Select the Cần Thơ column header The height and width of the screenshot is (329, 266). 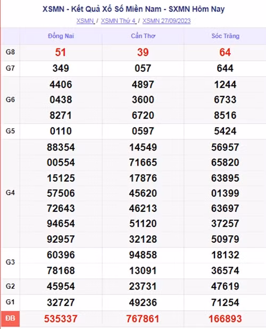click(x=143, y=36)
